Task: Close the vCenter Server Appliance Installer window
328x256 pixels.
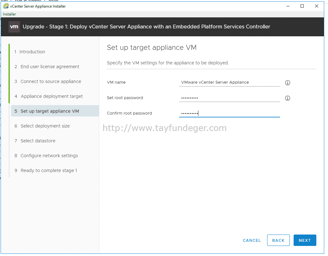Action: point(317,6)
